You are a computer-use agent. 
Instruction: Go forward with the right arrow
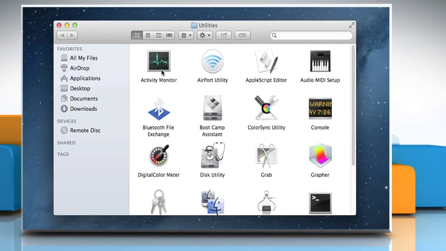pyautogui.click(x=72, y=35)
